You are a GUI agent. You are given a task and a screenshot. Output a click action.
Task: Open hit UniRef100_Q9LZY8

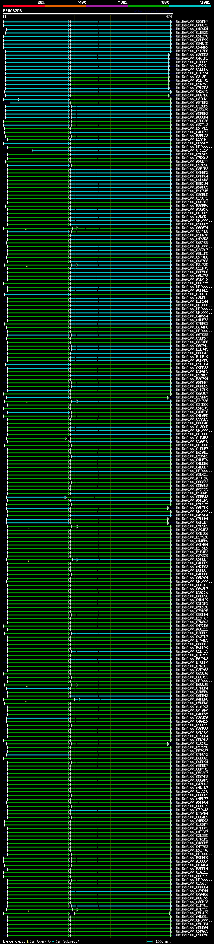coord(192,36)
